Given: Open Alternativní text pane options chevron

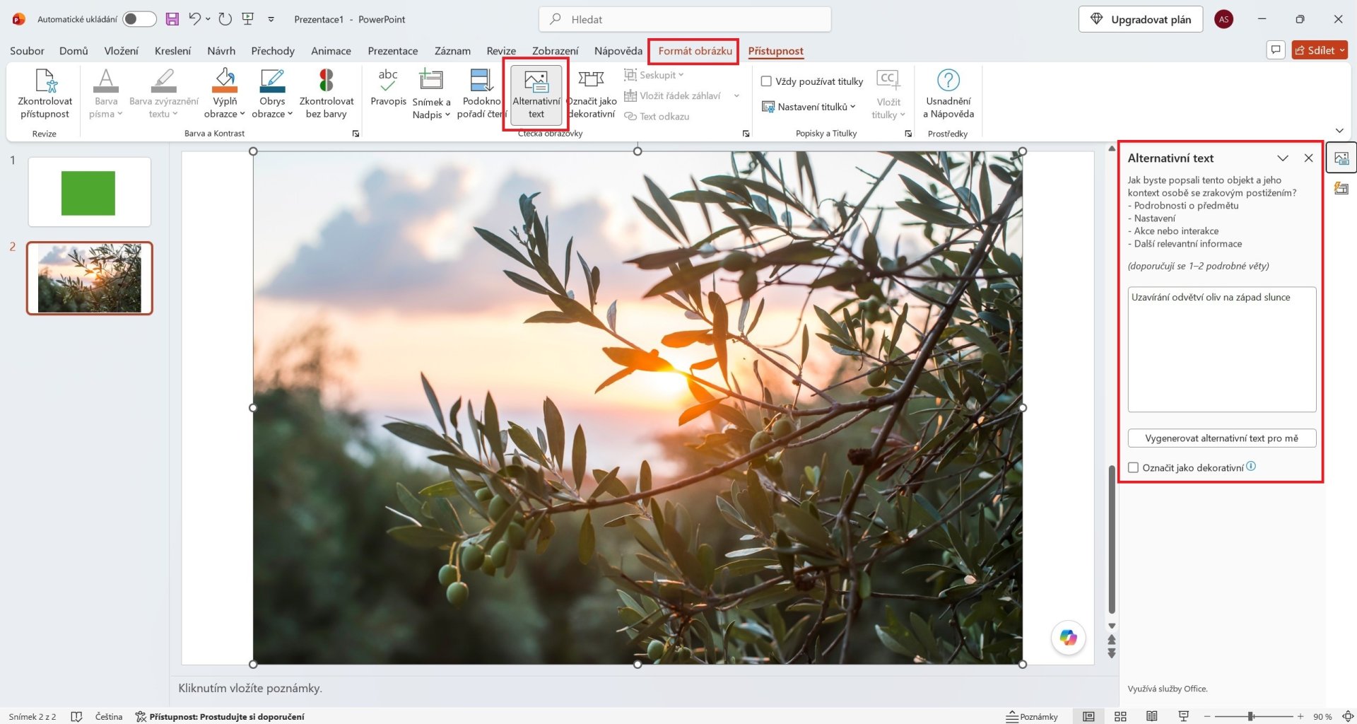Looking at the screenshot, I should pyautogui.click(x=1283, y=158).
